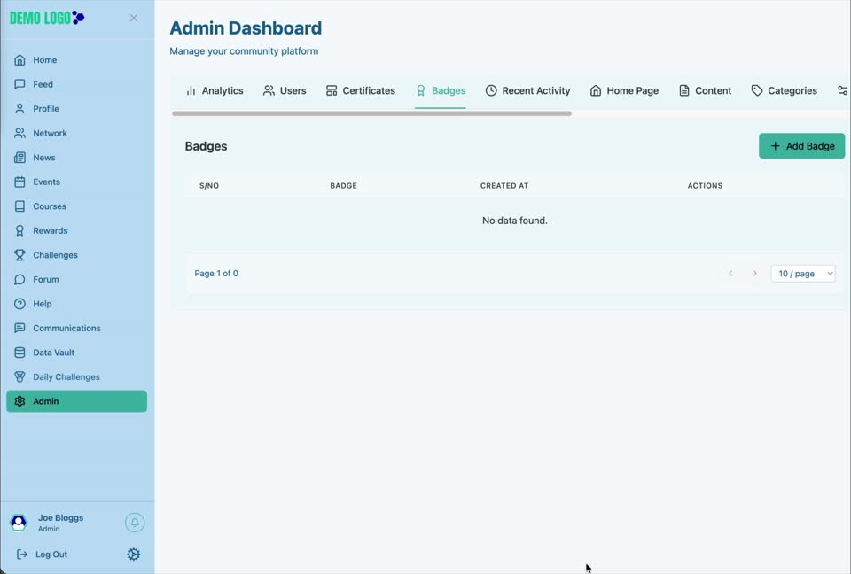Go to next page arrow

pos(754,274)
